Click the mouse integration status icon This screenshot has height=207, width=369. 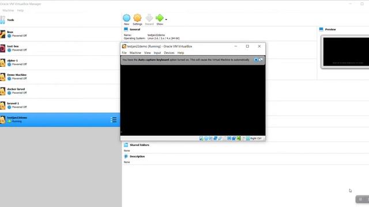point(244,139)
